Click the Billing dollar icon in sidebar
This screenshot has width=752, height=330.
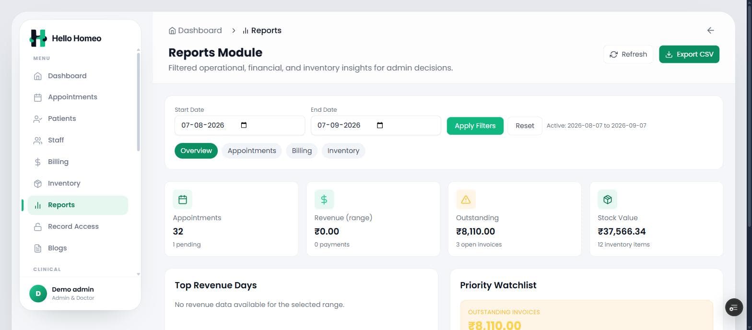[38, 162]
